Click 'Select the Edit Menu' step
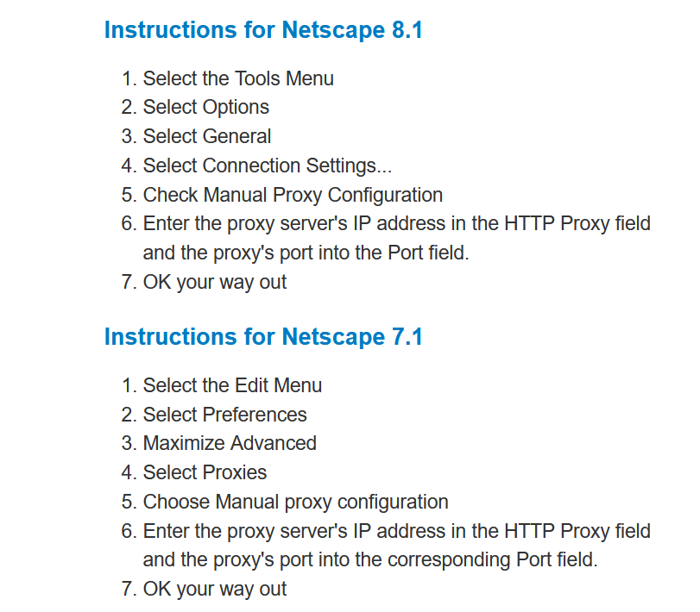Image resolution: width=700 pixels, height=612 pixels. coord(232,385)
